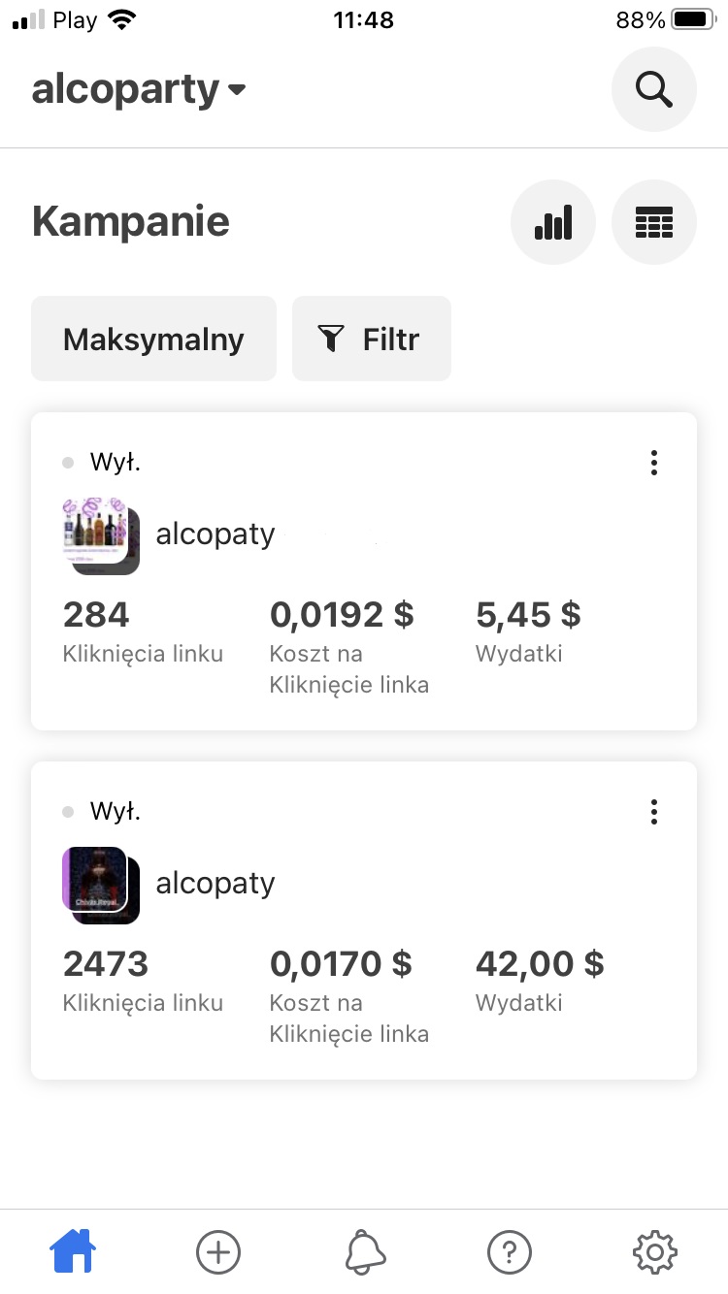728x1294 pixels.
Task: Open the help question mark
Action: point(510,1251)
